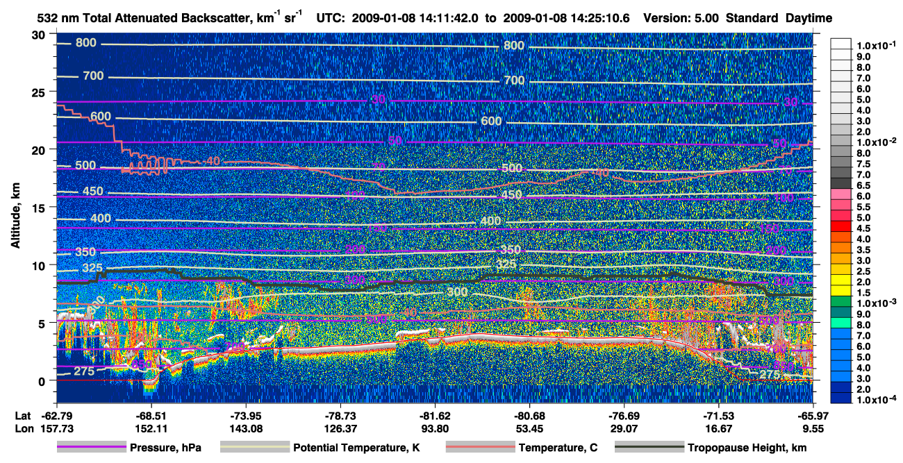Click the altitude axis tick label 15
Screen dimensions: 903x463
pyautogui.click(x=40, y=208)
